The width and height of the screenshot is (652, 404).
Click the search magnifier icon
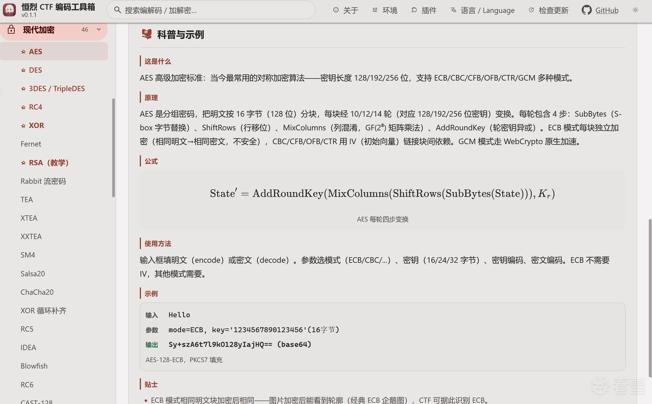coord(118,10)
